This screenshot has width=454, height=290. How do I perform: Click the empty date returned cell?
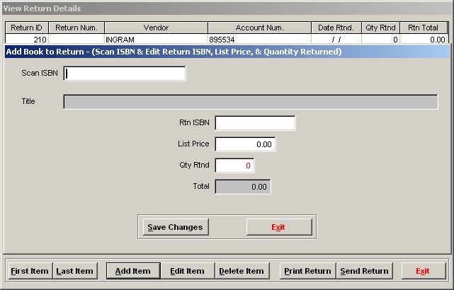point(336,40)
